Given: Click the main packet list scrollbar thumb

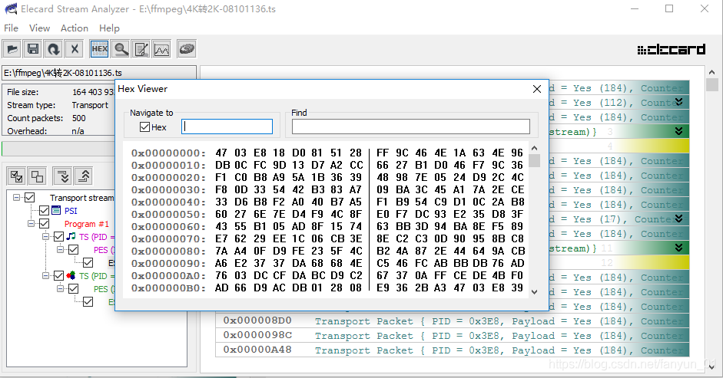Looking at the screenshot, I should pos(712,84).
